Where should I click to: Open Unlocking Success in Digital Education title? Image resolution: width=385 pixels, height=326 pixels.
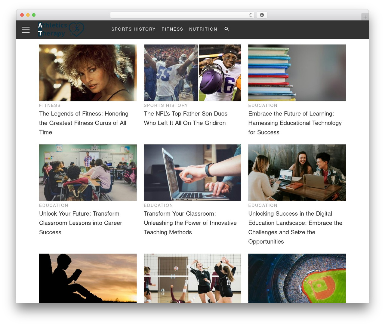[295, 227]
